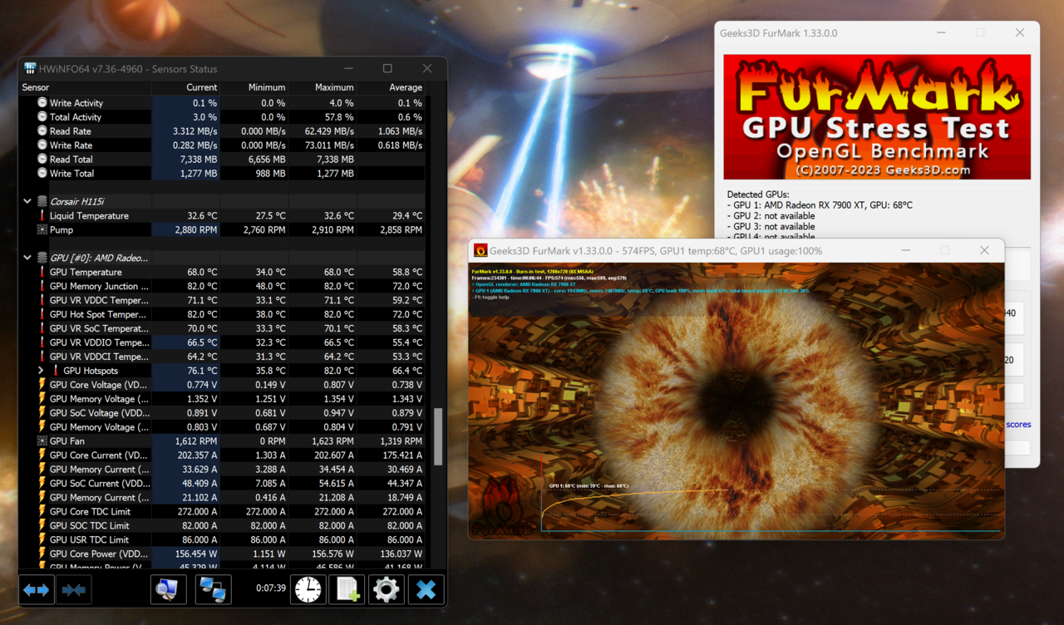Collapse sensor columns with inward-arrows icon
The width and height of the screenshot is (1064, 625).
tap(74, 589)
